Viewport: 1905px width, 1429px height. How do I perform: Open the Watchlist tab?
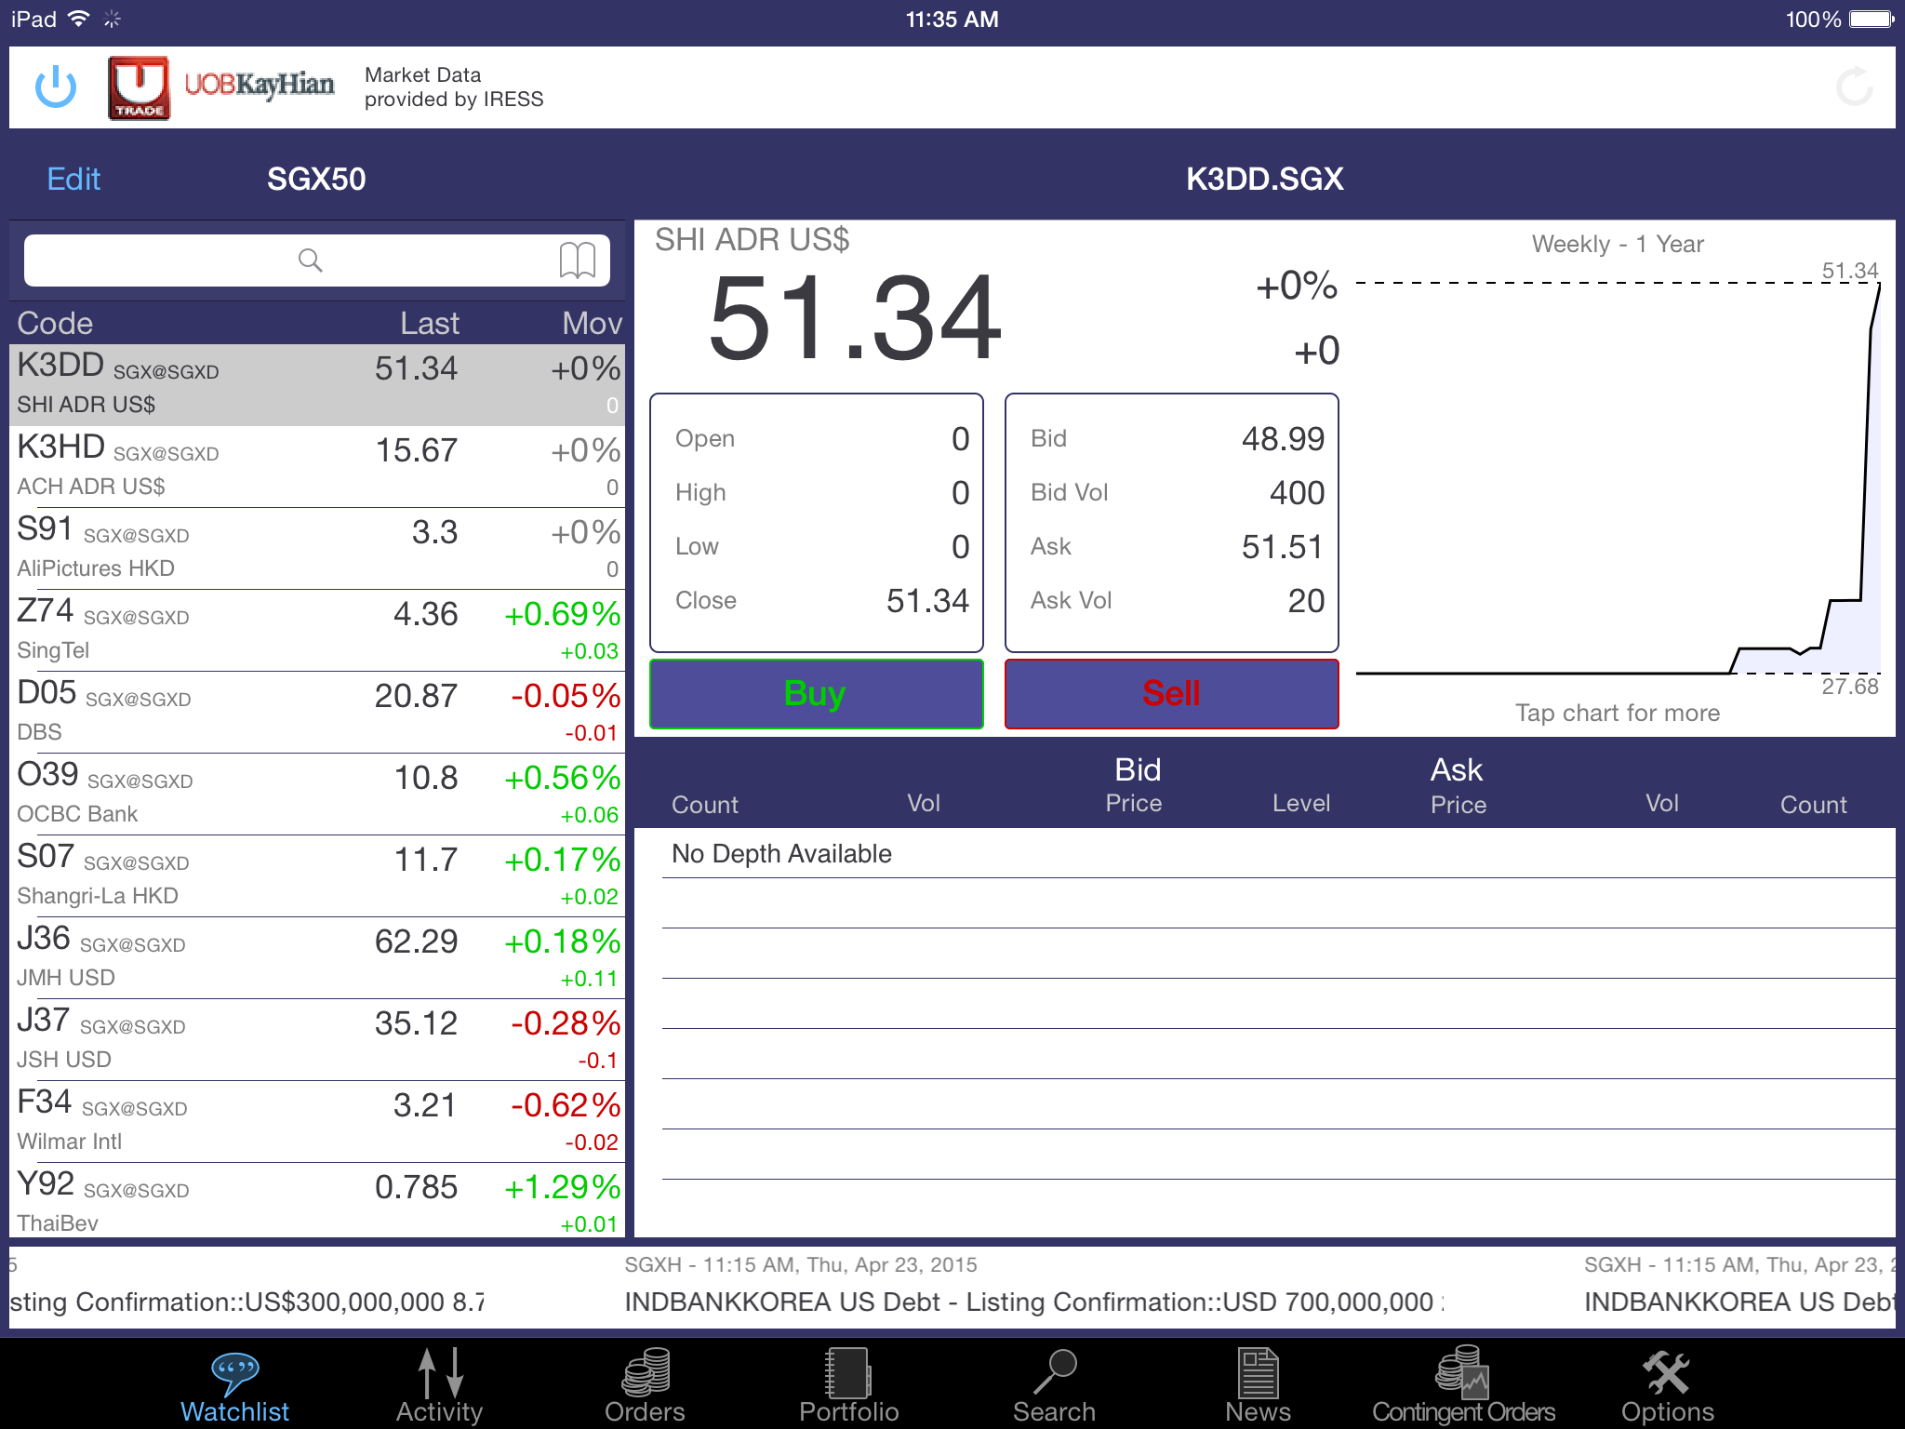(235, 1386)
